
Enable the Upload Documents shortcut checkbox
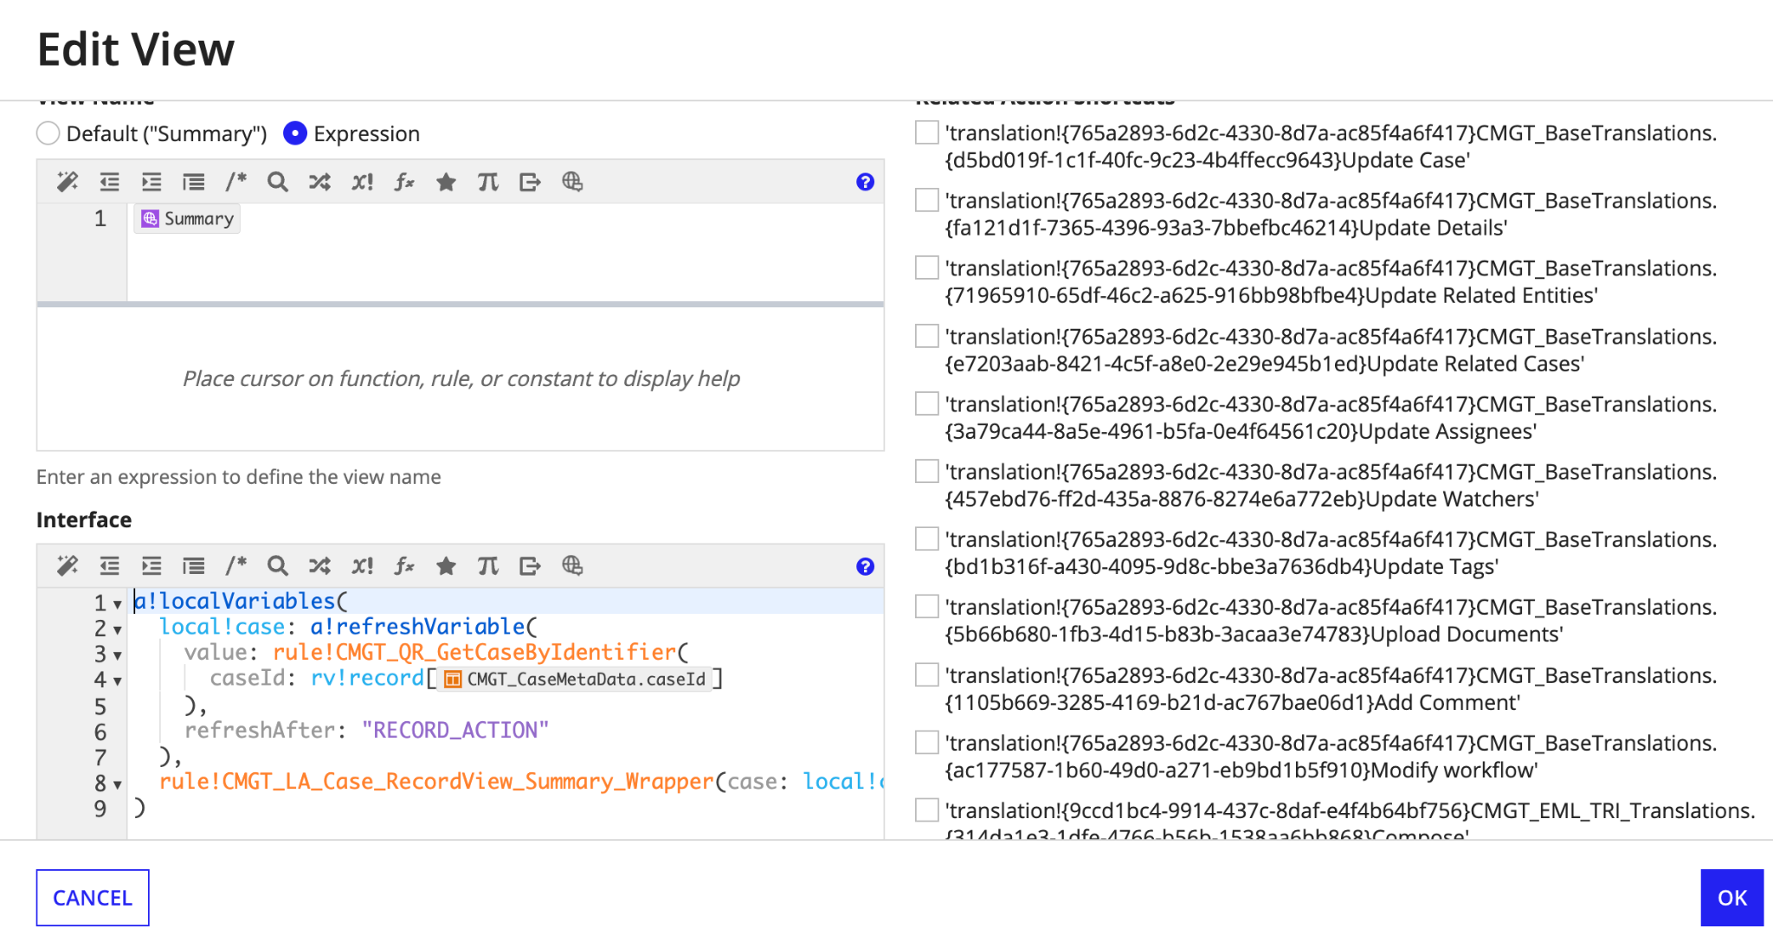[927, 606]
